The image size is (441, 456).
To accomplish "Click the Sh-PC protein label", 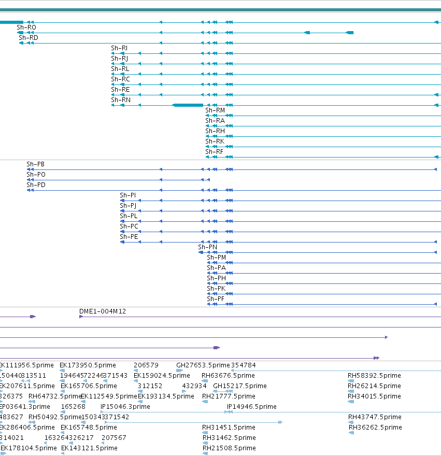I will (129, 226).
